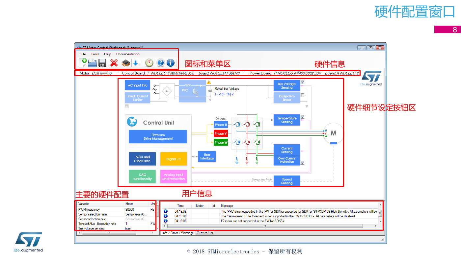Viewport: 461px width, 259px height.
Task: Open the Bus Voltage Sensing block
Action: (287, 86)
